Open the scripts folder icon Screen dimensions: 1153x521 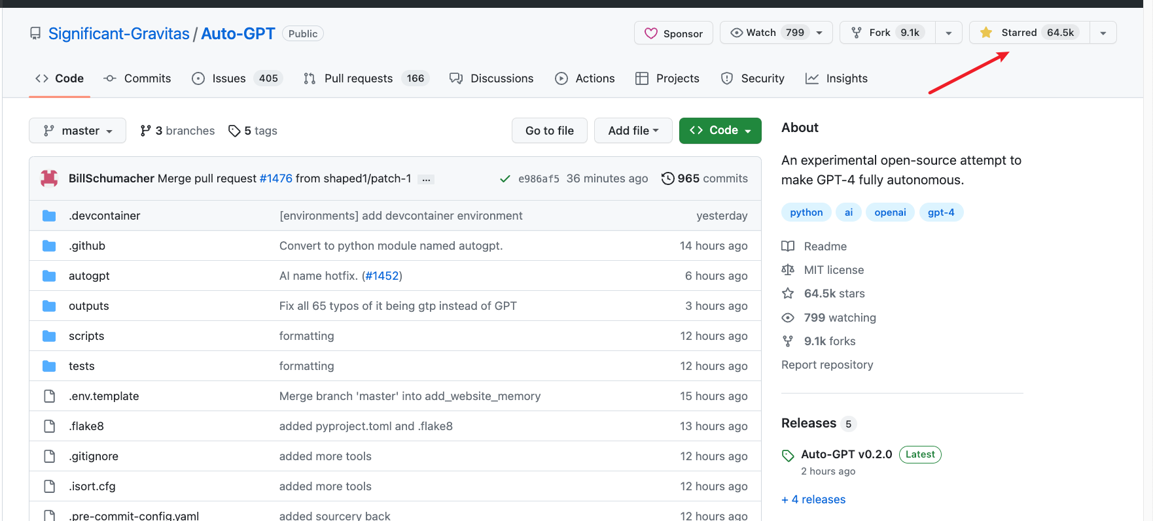click(x=49, y=336)
